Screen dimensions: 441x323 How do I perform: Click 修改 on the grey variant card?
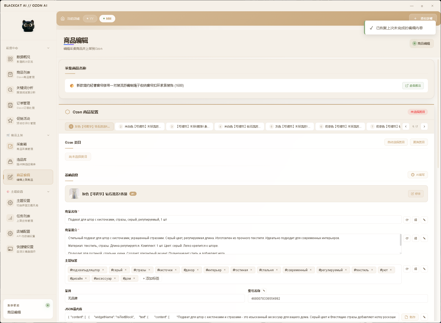coord(416,194)
